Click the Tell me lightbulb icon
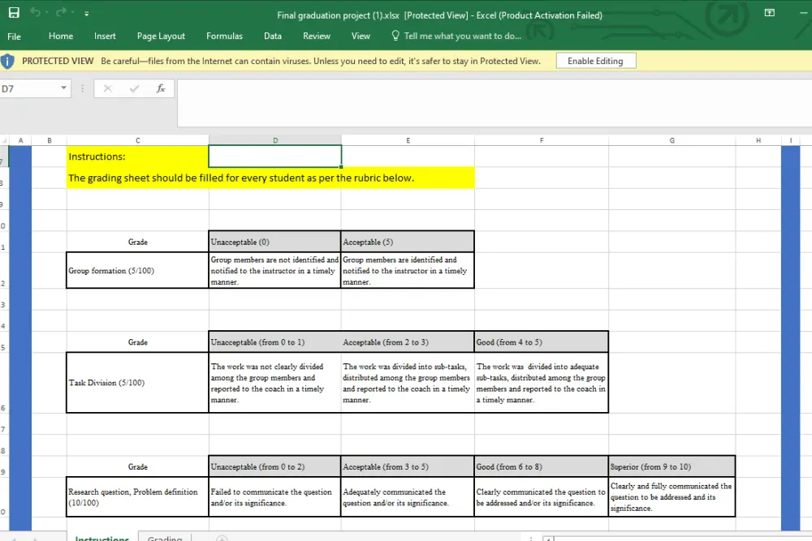Screen dimensions: 812x541 395,36
